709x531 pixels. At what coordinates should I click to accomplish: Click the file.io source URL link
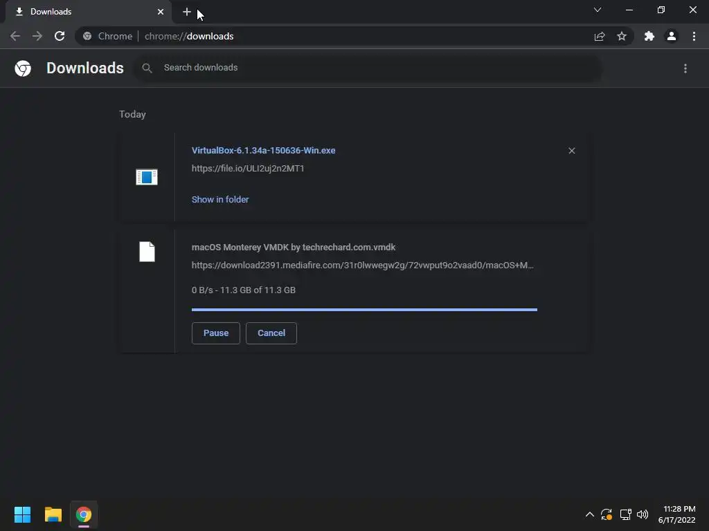tap(248, 169)
